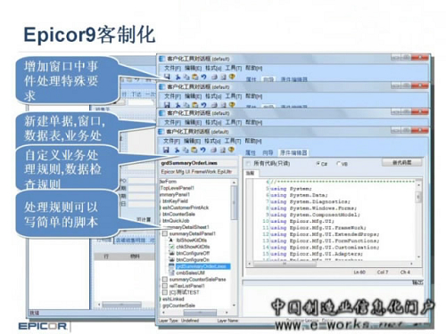Click the Paste icon in the front toolbar
This screenshot has height=334, width=446.
(x=194, y=151)
